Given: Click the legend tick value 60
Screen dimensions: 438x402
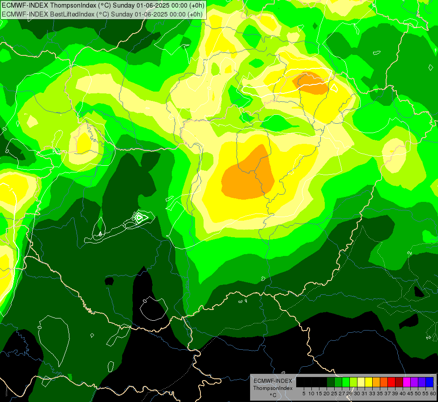Looking at the screenshot, I should 433,393.
